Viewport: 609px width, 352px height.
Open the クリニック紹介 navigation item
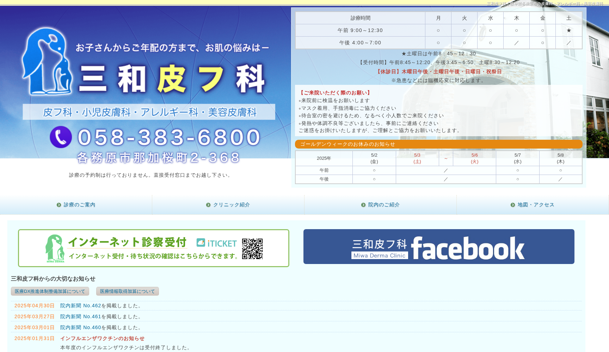[x=232, y=205]
